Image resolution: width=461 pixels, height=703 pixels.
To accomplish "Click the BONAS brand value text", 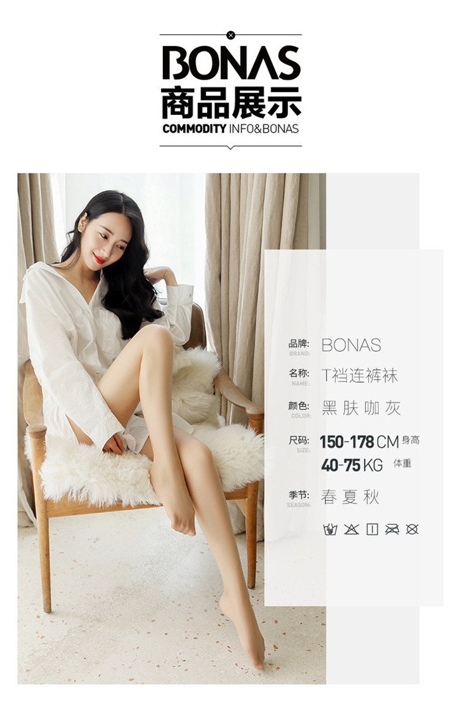I will click(351, 345).
